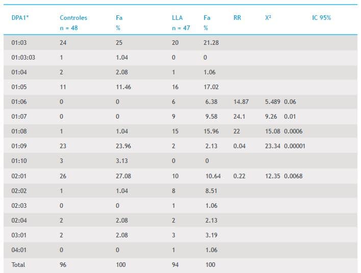Image resolution: width=361 pixels, height=273 pixels.
Task: Click the 0.22 RR value in row 02:01
Action: pyautogui.click(x=239, y=176)
